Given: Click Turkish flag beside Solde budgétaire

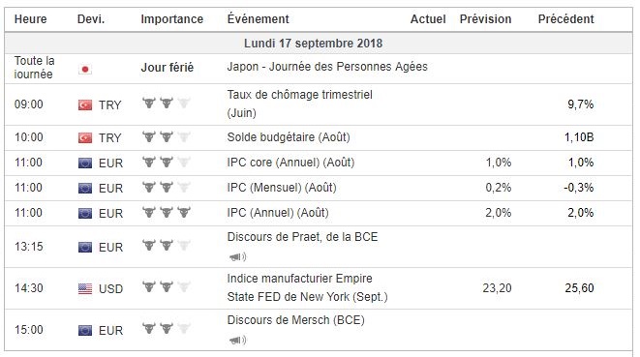Looking at the screenshot, I should point(85,138).
